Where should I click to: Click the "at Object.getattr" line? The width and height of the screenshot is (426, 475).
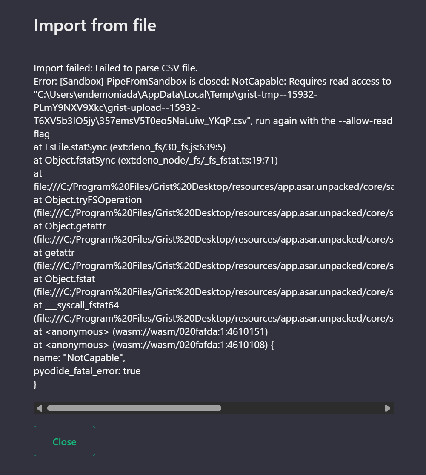pyautogui.click(x=69, y=226)
